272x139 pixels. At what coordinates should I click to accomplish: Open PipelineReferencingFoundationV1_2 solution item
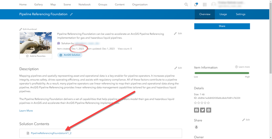tap(51, 133)
